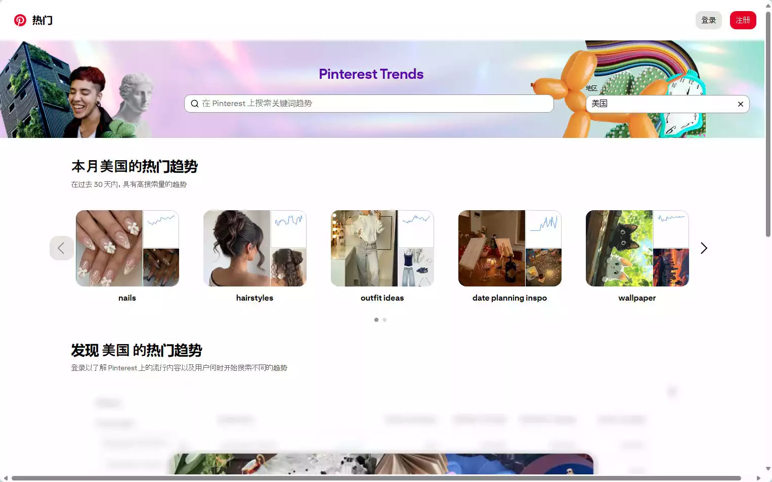Screen dimensions: 772x482
Task: Click the Pinterest logo icon
Action: (x=20, y=20)
